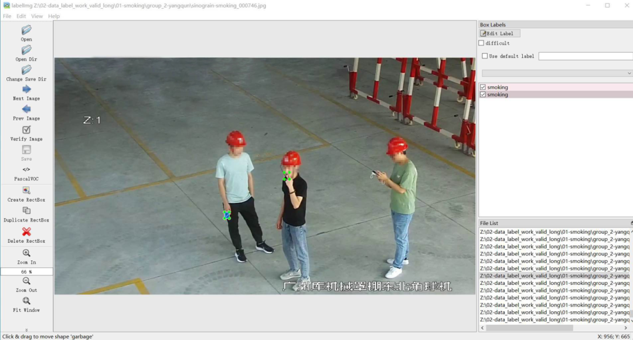Click the Zoom In magnifier
Screen dimensions: 633x340
coord(26,253)
